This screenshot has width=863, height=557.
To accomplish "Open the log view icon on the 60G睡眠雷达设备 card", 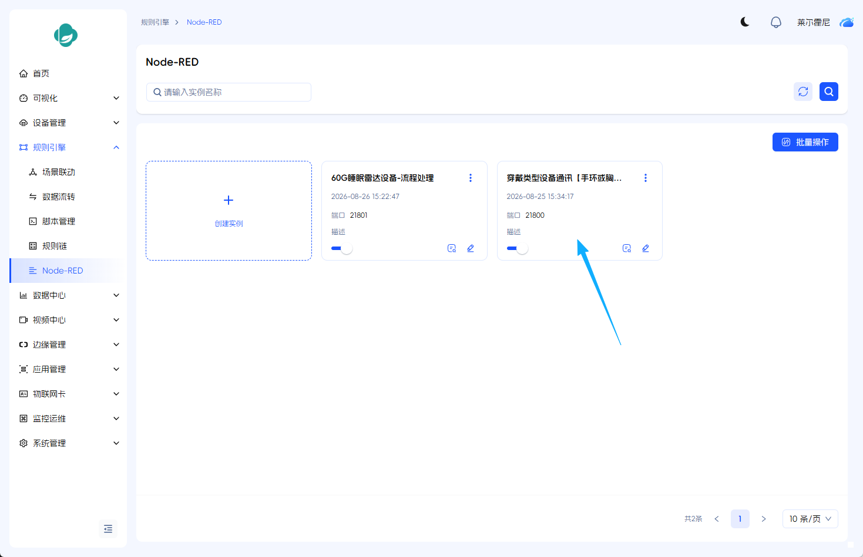I will coord(452,248).
